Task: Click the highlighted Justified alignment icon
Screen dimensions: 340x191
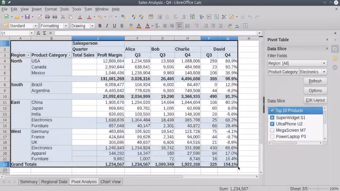Action: point(180,26)
